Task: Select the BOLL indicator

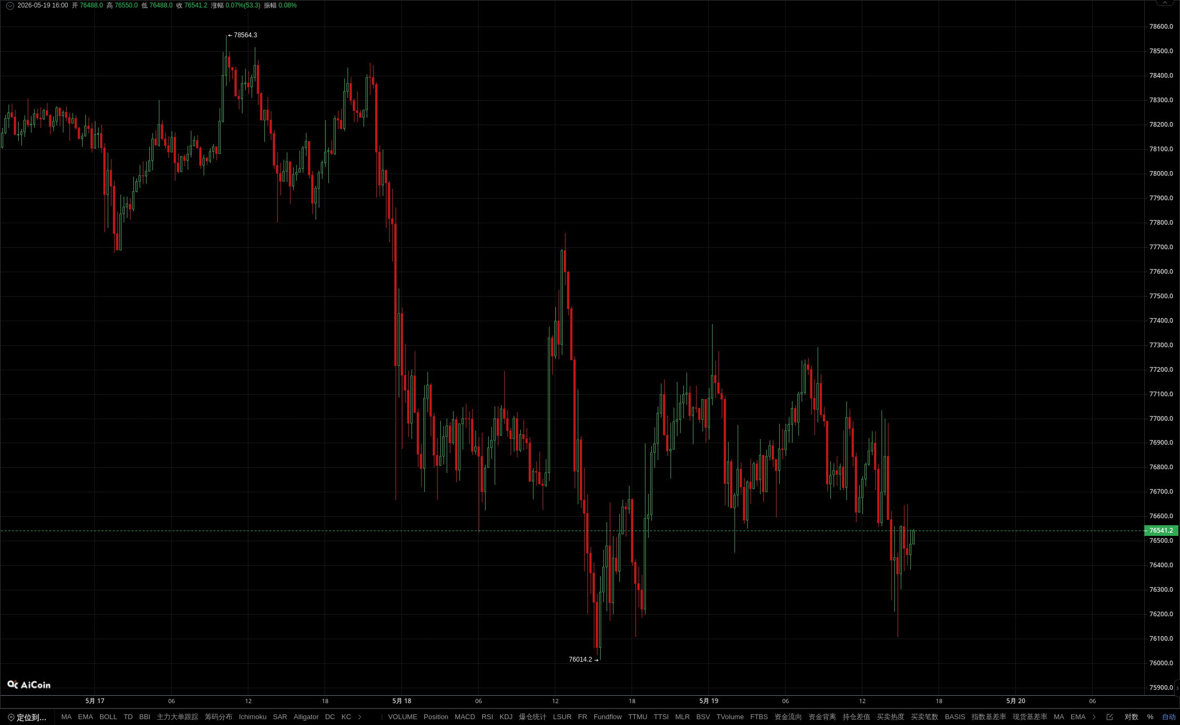Action: [x=108, y=717]
